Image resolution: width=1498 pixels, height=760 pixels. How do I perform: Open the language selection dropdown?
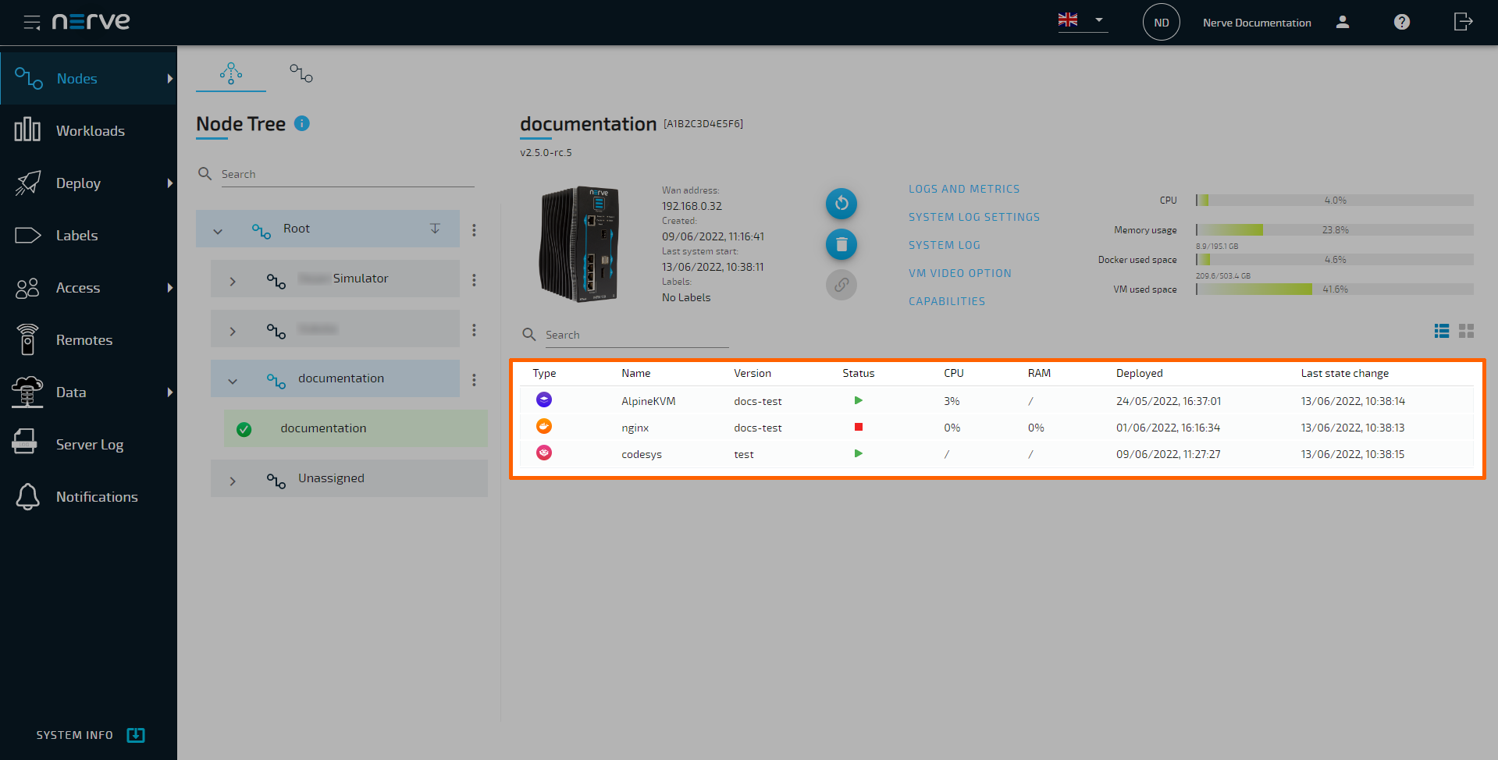pos(1099,21)
